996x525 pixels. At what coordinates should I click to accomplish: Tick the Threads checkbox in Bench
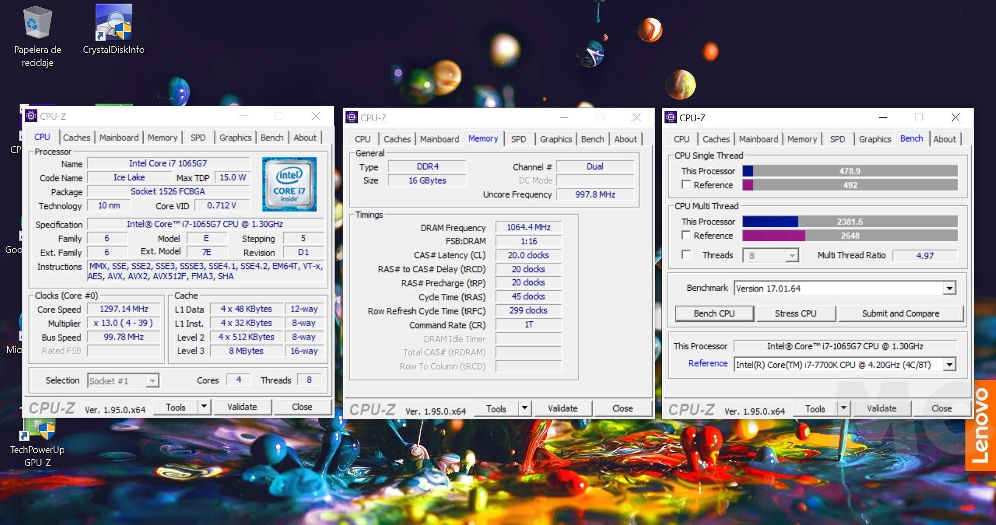[x=686, y=254]
